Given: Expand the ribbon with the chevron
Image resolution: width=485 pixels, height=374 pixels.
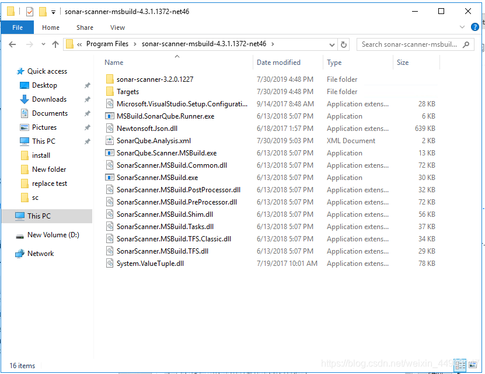Looking at the screenshot, I should 462,27.
